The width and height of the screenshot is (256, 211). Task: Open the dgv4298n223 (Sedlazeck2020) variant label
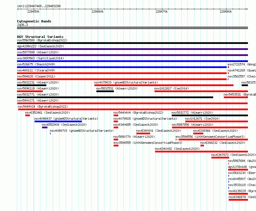41,46
